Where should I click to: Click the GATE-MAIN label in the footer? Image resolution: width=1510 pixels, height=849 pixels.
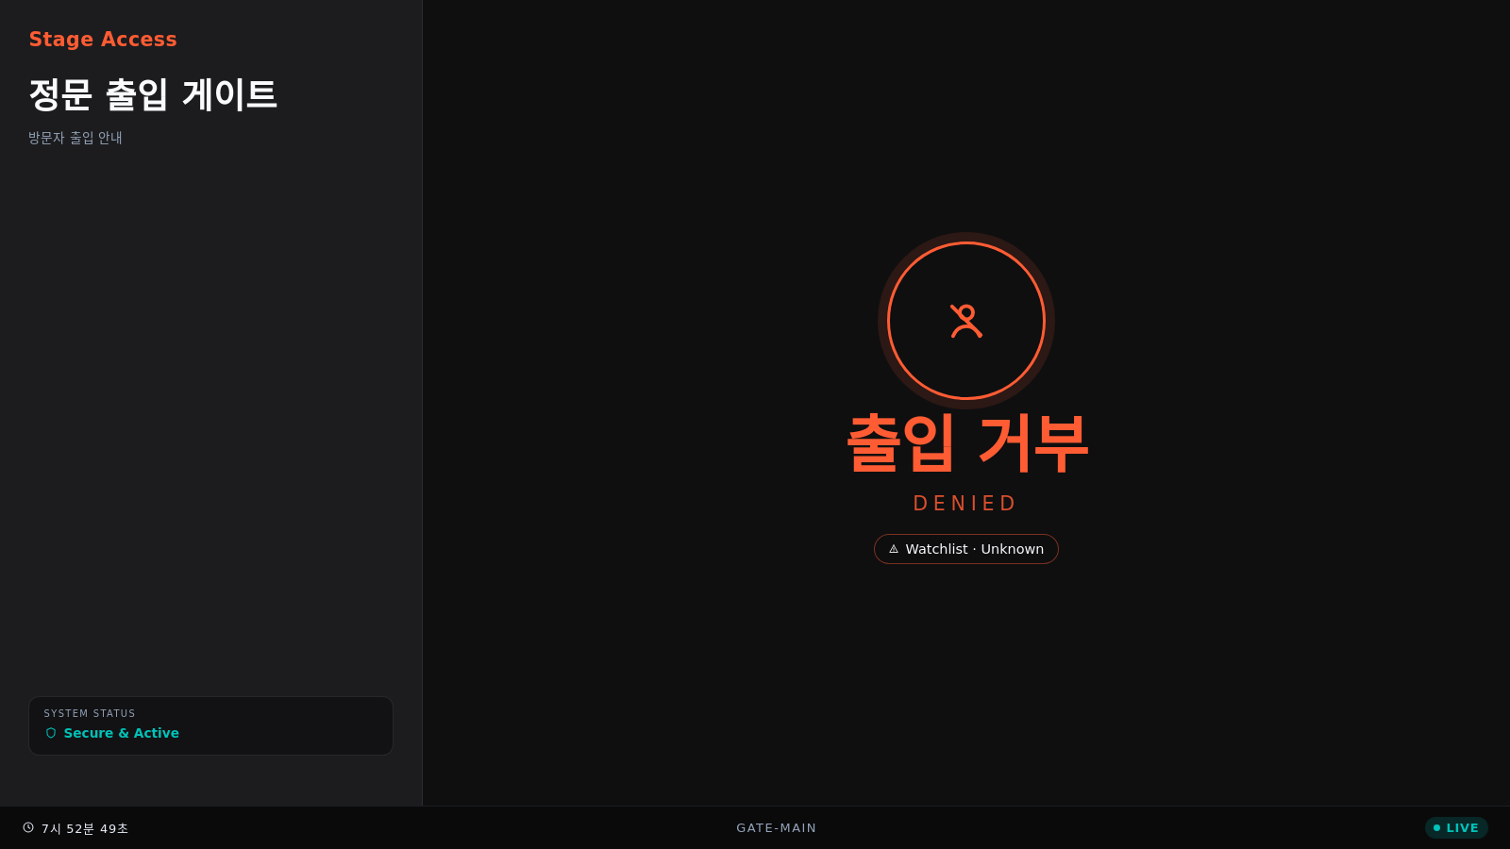pyautogui.click(x=777, y=828)
